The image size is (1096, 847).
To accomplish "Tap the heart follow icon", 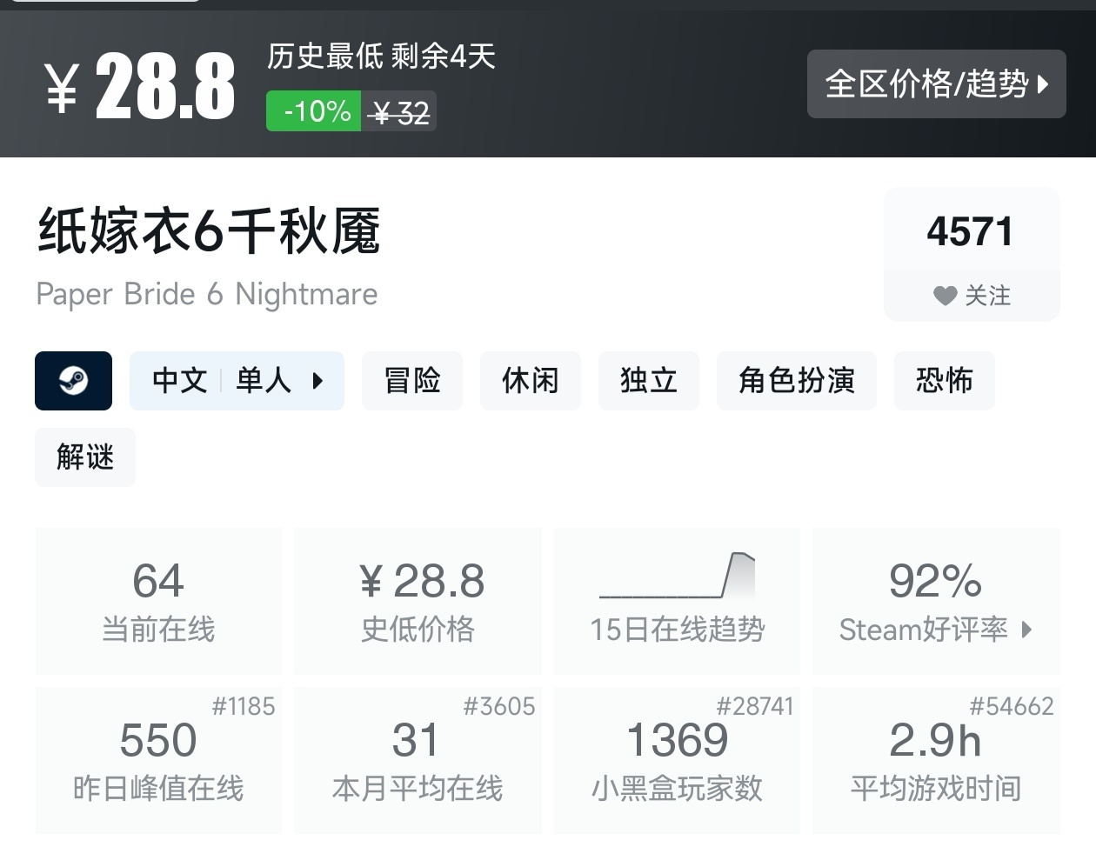I will pos(945,297).
